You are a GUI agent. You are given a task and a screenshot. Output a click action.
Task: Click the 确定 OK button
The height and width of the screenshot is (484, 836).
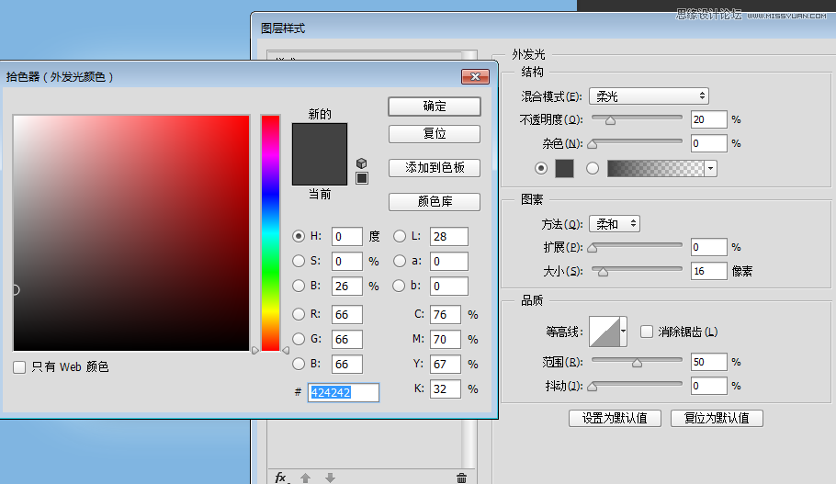tap(435, 107)
